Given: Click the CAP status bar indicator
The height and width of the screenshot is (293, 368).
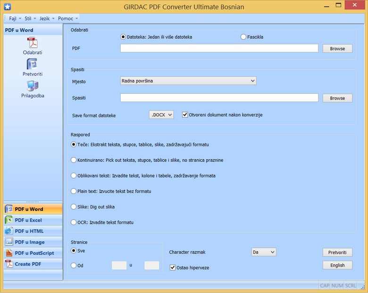Looking at the screenshot, I should pos(325,285).
